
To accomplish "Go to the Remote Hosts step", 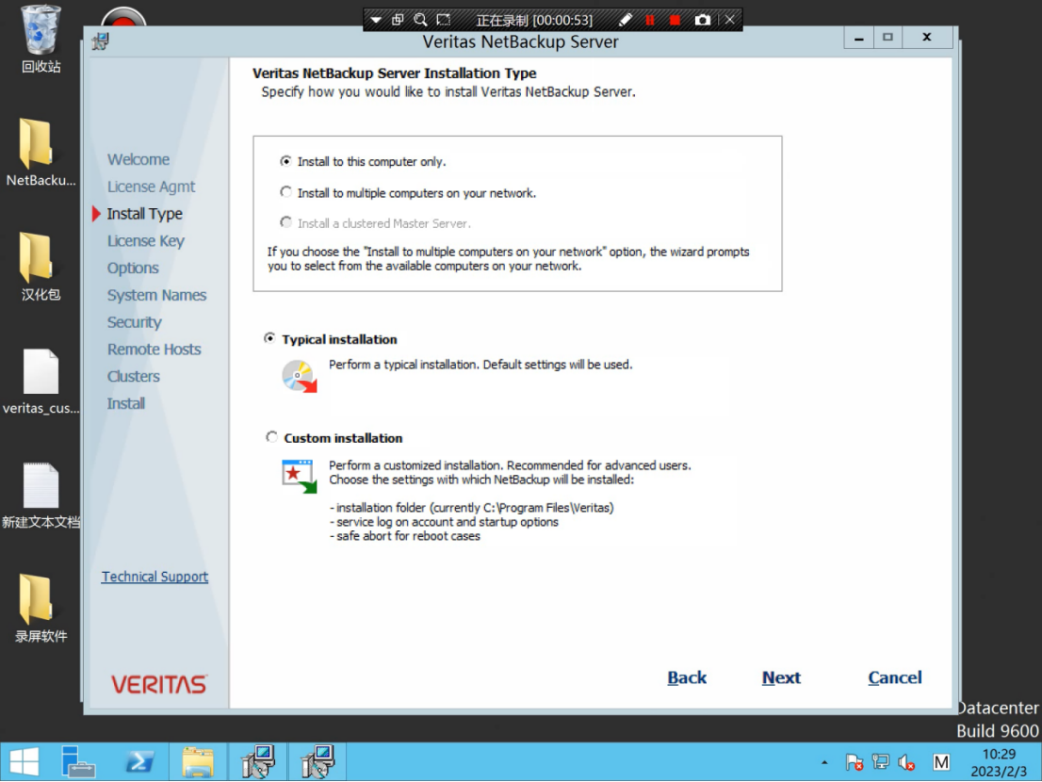I will click(155, 350).
